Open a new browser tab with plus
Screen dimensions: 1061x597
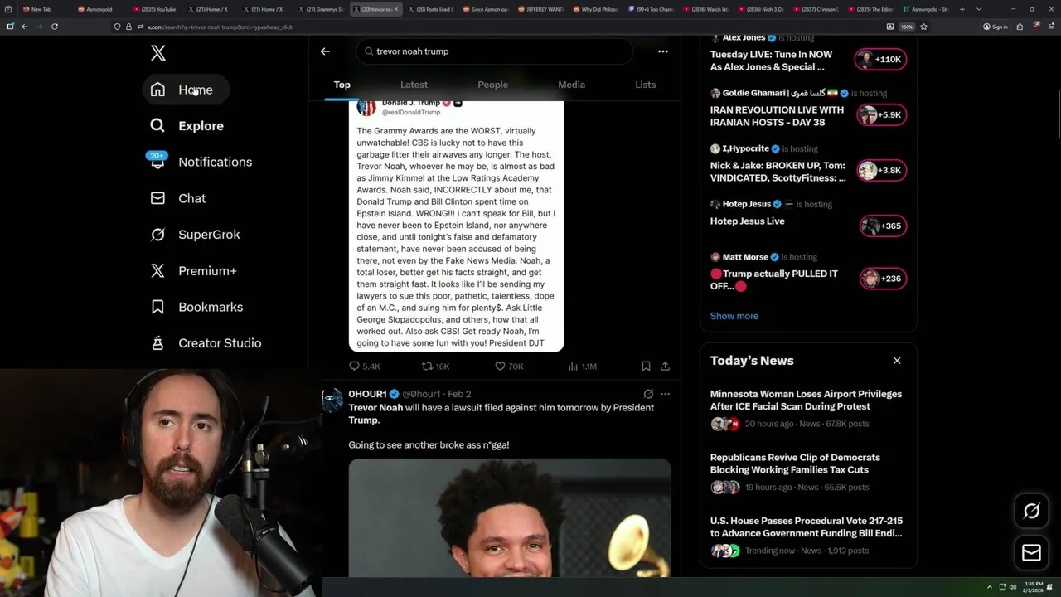(962, 9)
